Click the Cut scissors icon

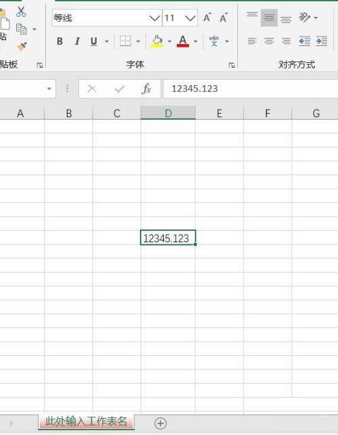(x=21, y=12)
